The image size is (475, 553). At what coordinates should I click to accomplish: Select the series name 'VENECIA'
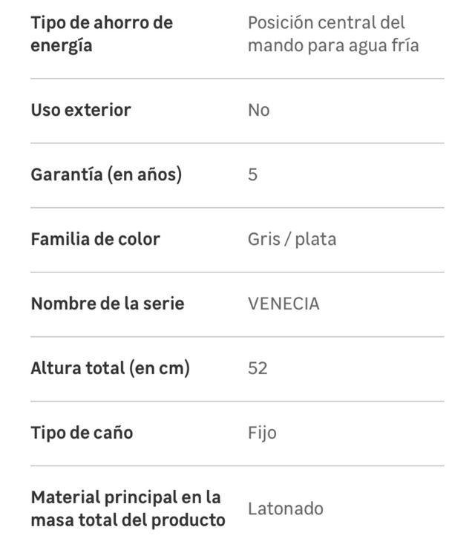pos(284,304)
